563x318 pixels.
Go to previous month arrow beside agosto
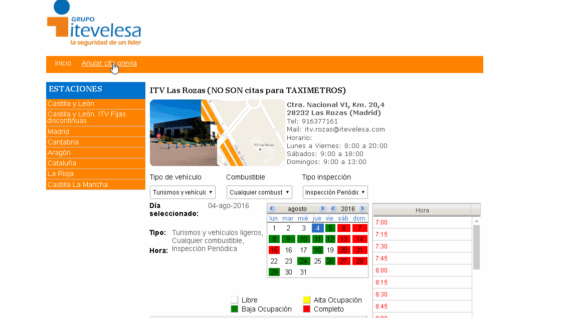[272, 208]
